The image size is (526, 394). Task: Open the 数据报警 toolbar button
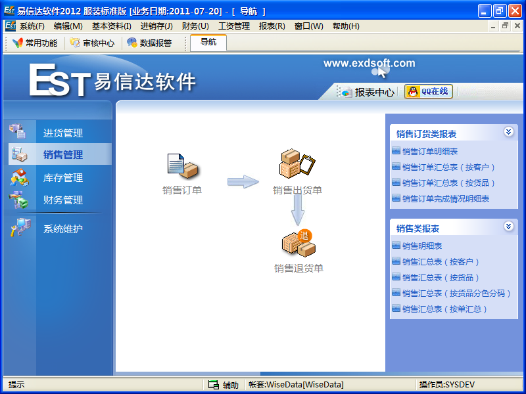(x=149, y=43)
